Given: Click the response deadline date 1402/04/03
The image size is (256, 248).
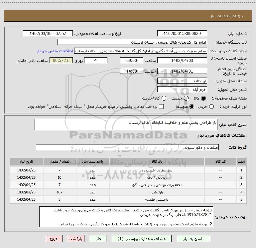Looking at the screenshot, I should tap(182, 61).
